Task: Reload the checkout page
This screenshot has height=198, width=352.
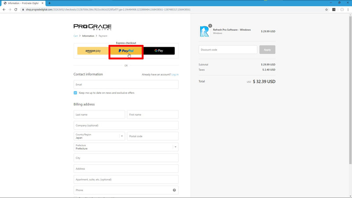Action: [x=16, y=9]
